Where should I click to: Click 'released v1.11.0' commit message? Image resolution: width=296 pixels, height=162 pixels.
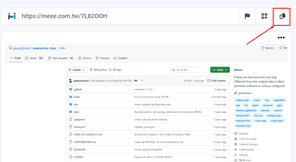143,89
